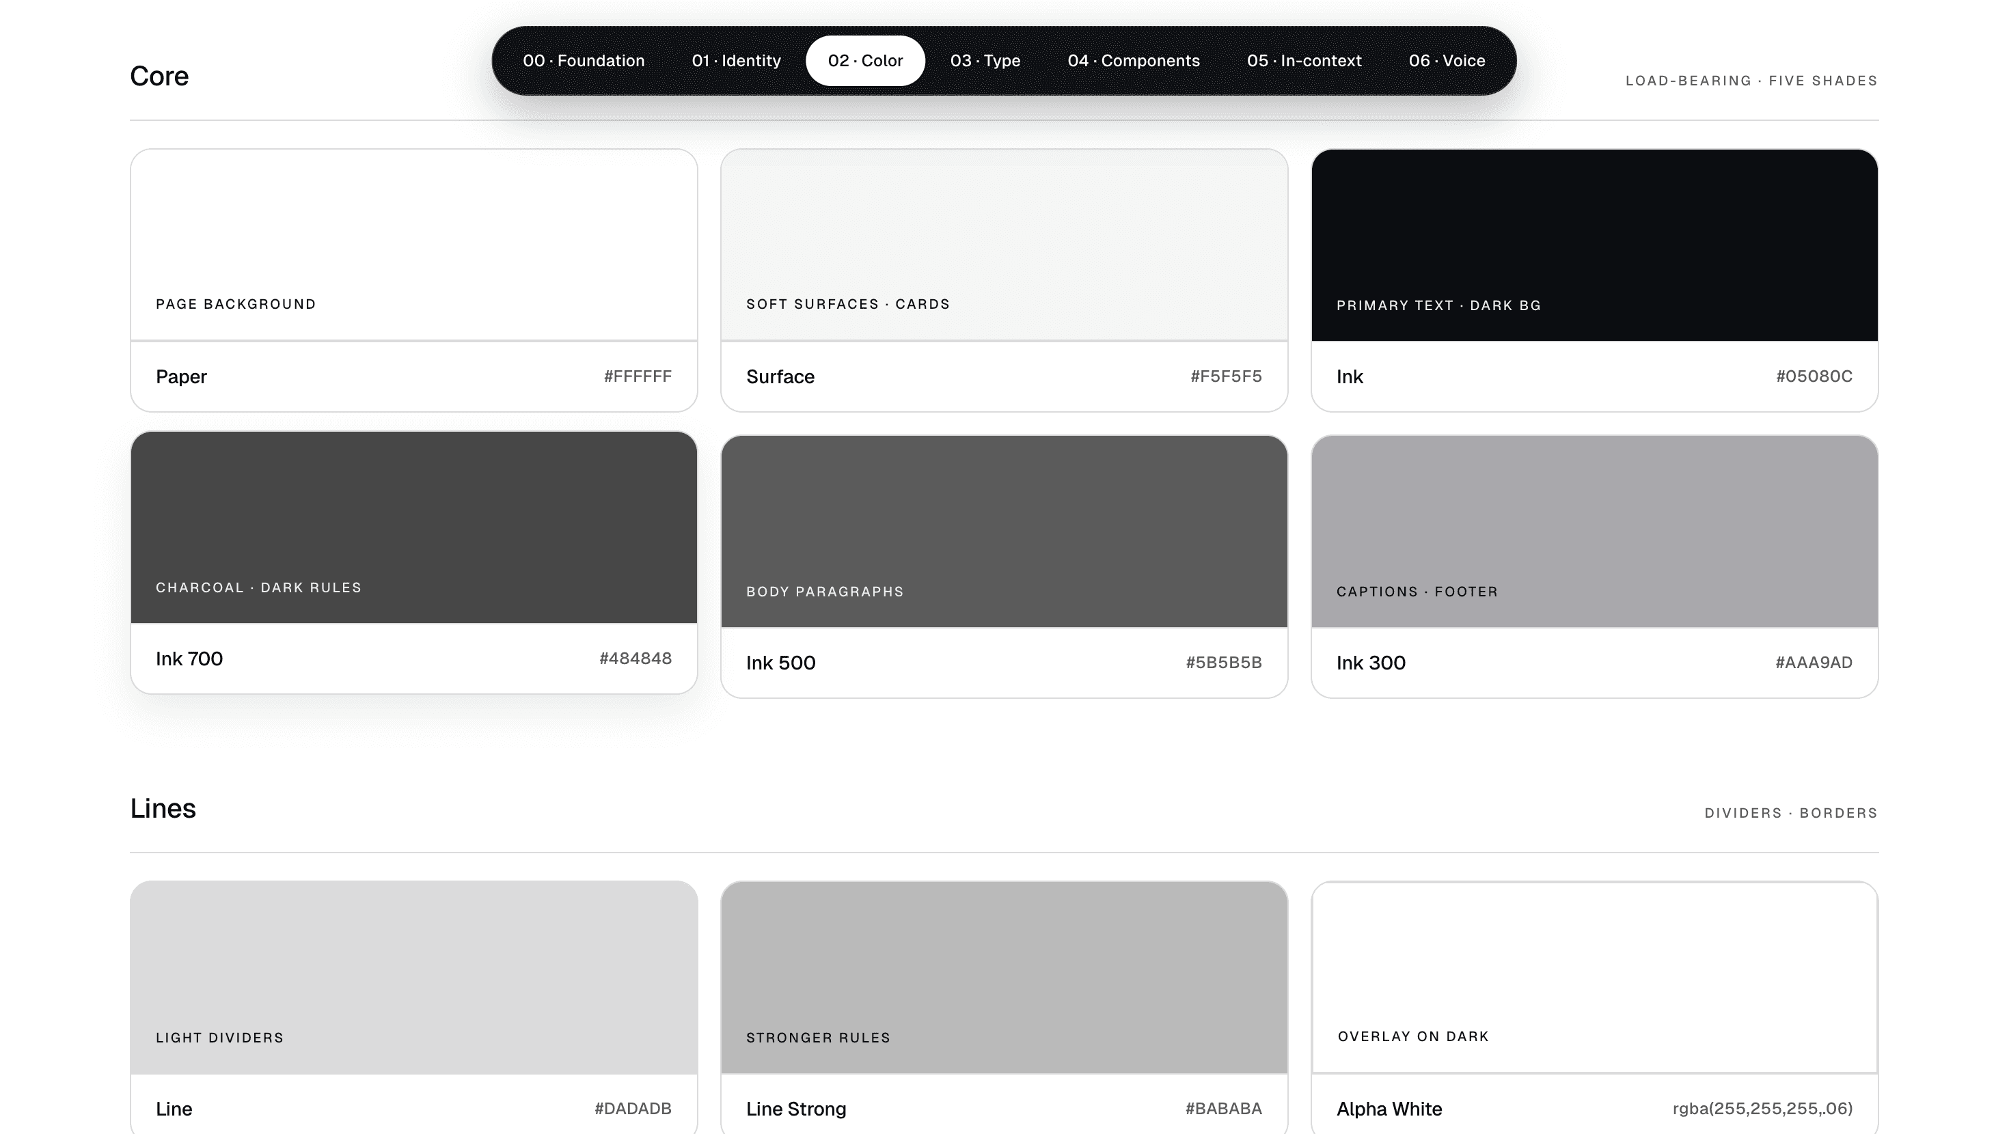The image size is (2009, 1134).
Task: Select the 02 · Color tab
Action: click(x=865, y=61)
